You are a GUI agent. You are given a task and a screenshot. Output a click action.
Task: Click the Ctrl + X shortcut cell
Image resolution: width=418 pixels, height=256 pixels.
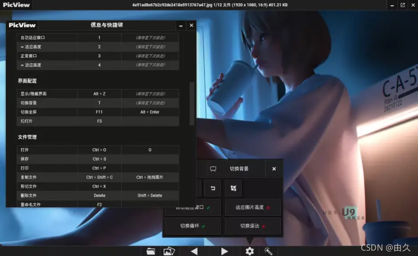[x=99, y=186]
